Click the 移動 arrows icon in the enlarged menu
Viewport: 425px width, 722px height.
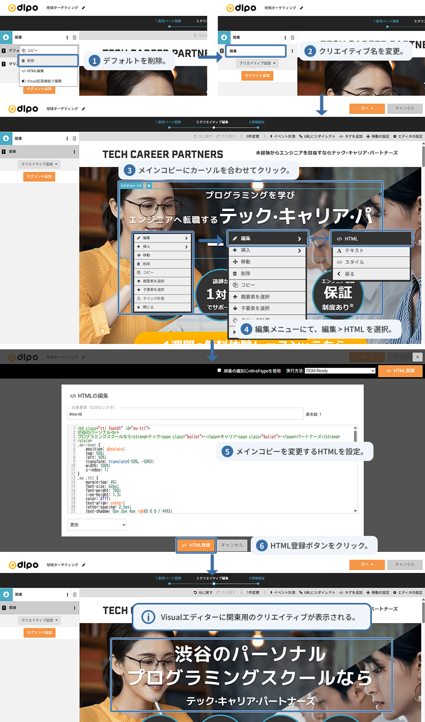235,262
